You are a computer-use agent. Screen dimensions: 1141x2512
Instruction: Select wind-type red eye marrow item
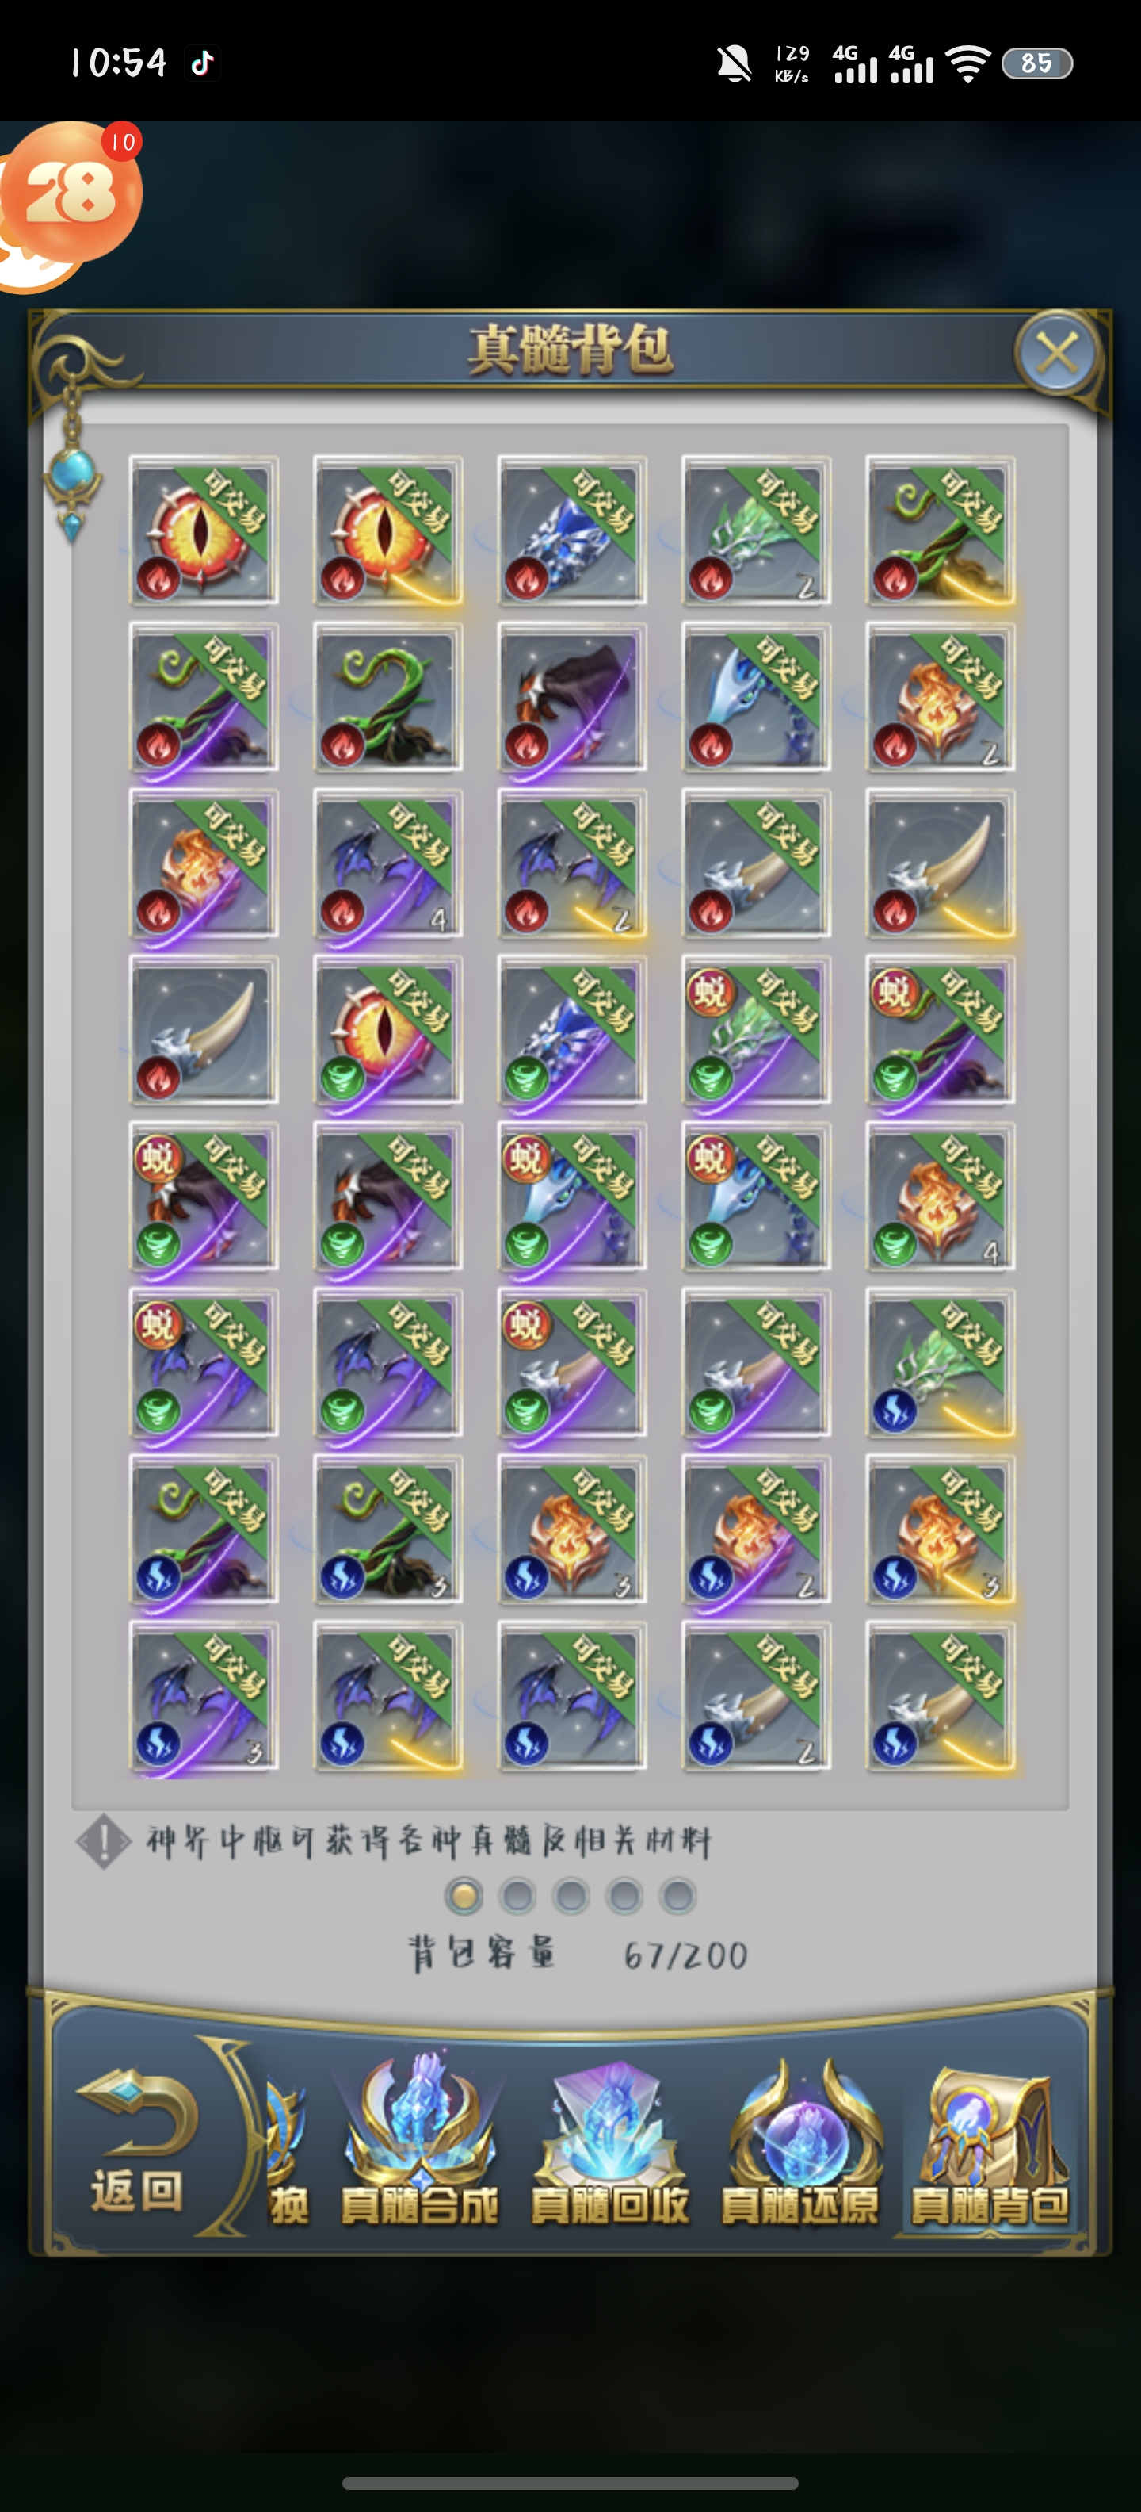pyautogui.click(x=387, y=1030)
